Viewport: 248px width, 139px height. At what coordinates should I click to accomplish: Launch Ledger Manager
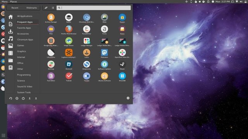point(87,41)
